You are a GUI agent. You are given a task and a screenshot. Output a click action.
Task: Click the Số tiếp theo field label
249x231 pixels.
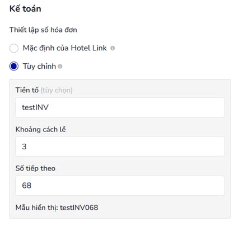click(x=35, y=168)
